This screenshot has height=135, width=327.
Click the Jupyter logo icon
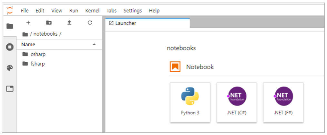pos(10,10)
